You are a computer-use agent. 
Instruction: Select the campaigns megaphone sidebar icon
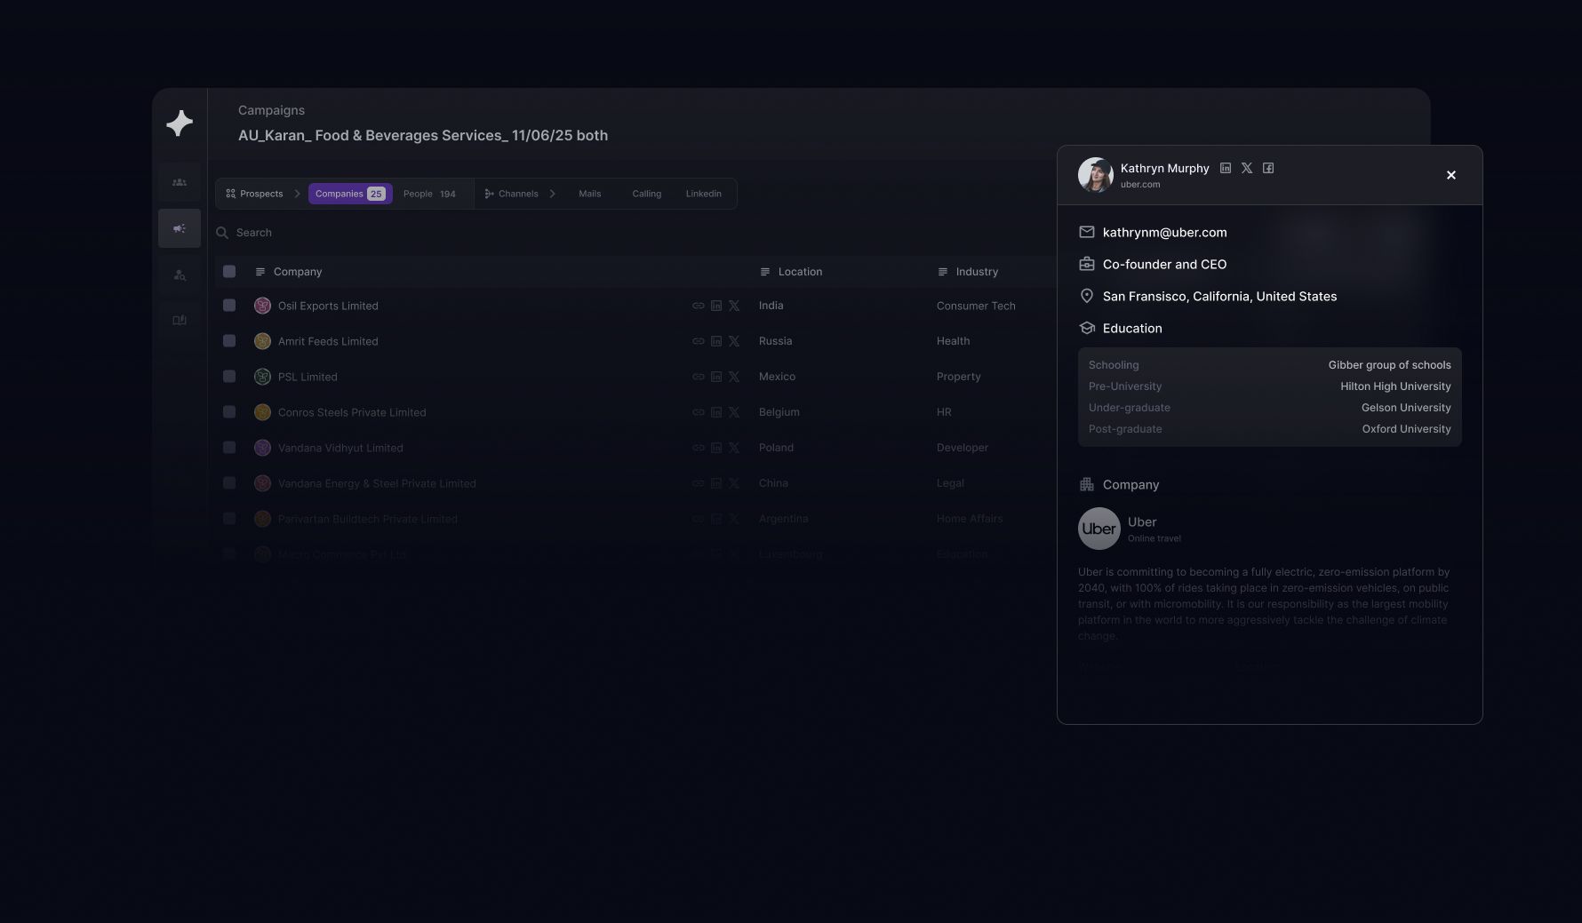180,228
